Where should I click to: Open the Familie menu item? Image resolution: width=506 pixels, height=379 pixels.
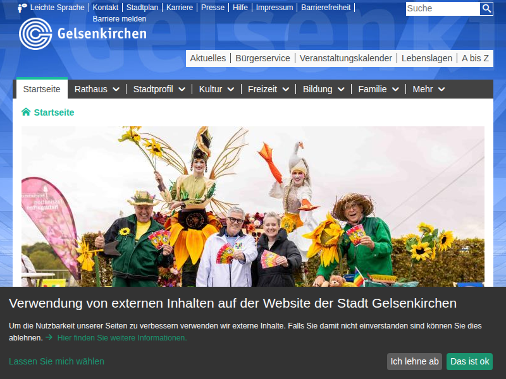(373, 89)
